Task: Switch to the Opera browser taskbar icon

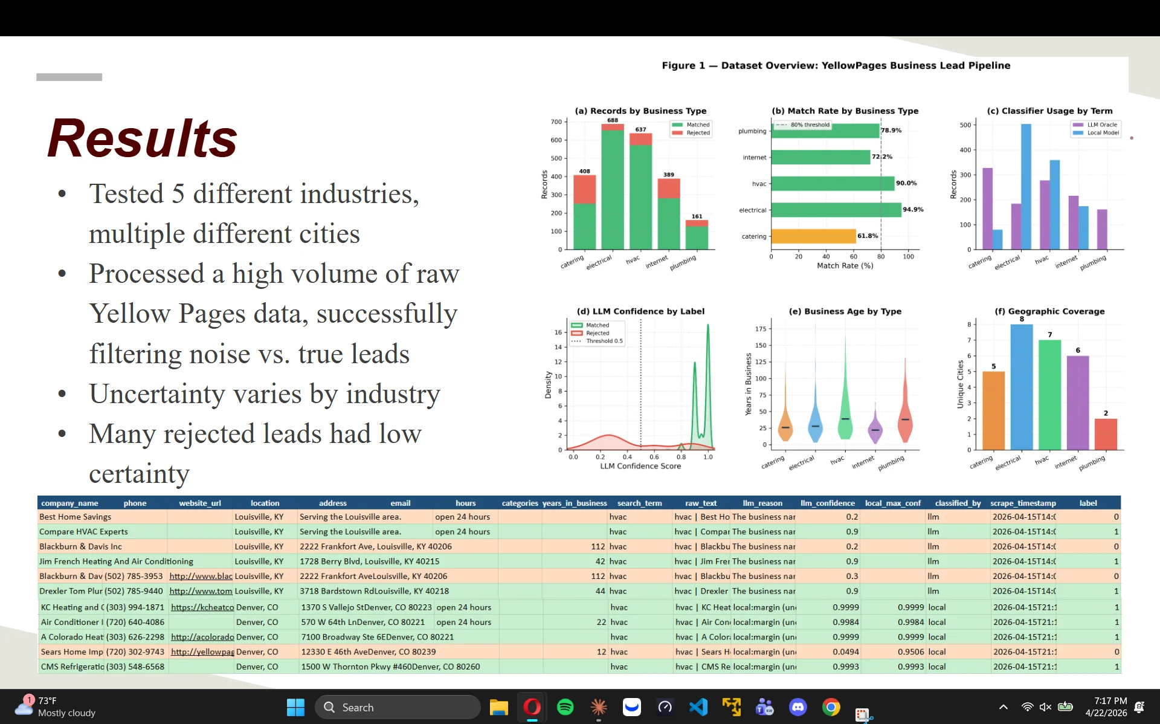Action: (532, 707)
